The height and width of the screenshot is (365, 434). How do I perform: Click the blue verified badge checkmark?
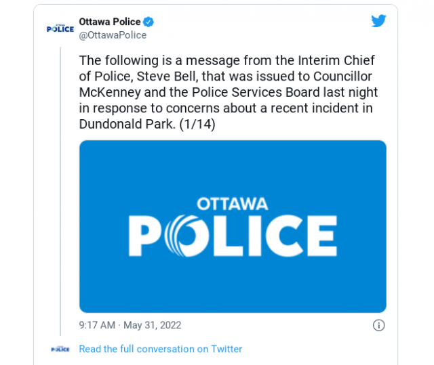[149, 22]
